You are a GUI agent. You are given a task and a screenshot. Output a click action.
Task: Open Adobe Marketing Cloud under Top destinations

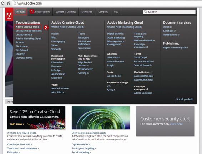[29, 38]
